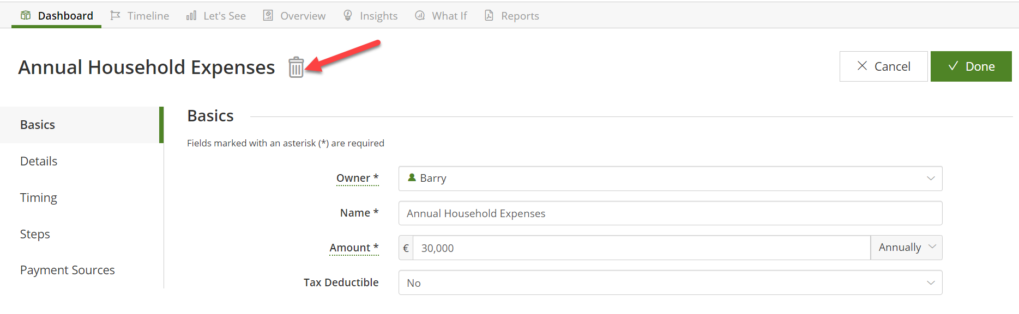Select Details in the side menu

coord(39,161)
